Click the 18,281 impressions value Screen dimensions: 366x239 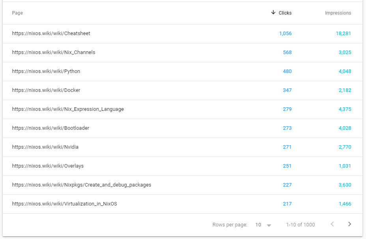(344, 34)
